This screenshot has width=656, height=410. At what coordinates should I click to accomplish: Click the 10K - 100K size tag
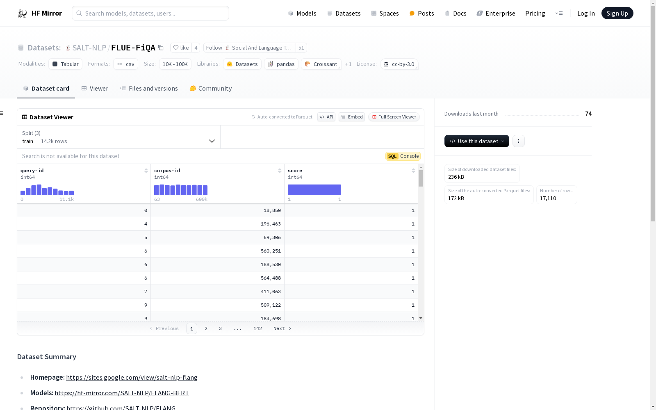tap(175, 64)
